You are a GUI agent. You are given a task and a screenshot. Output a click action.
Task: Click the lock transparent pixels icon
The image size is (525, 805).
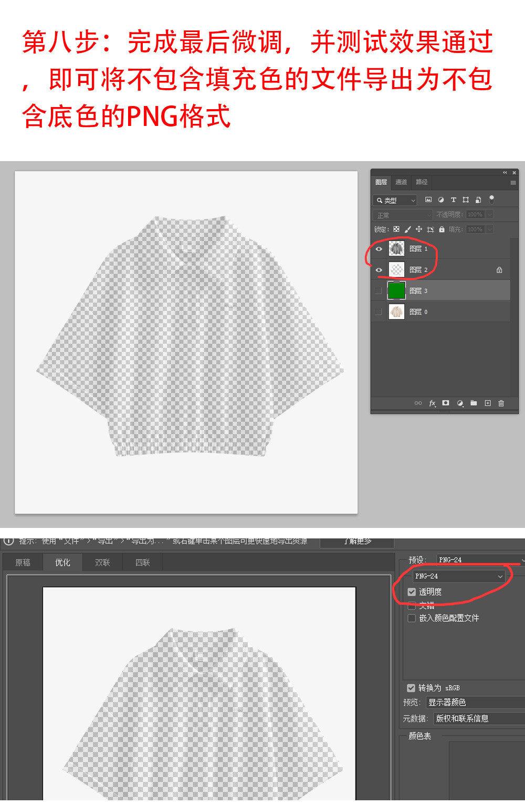point(396,229)
